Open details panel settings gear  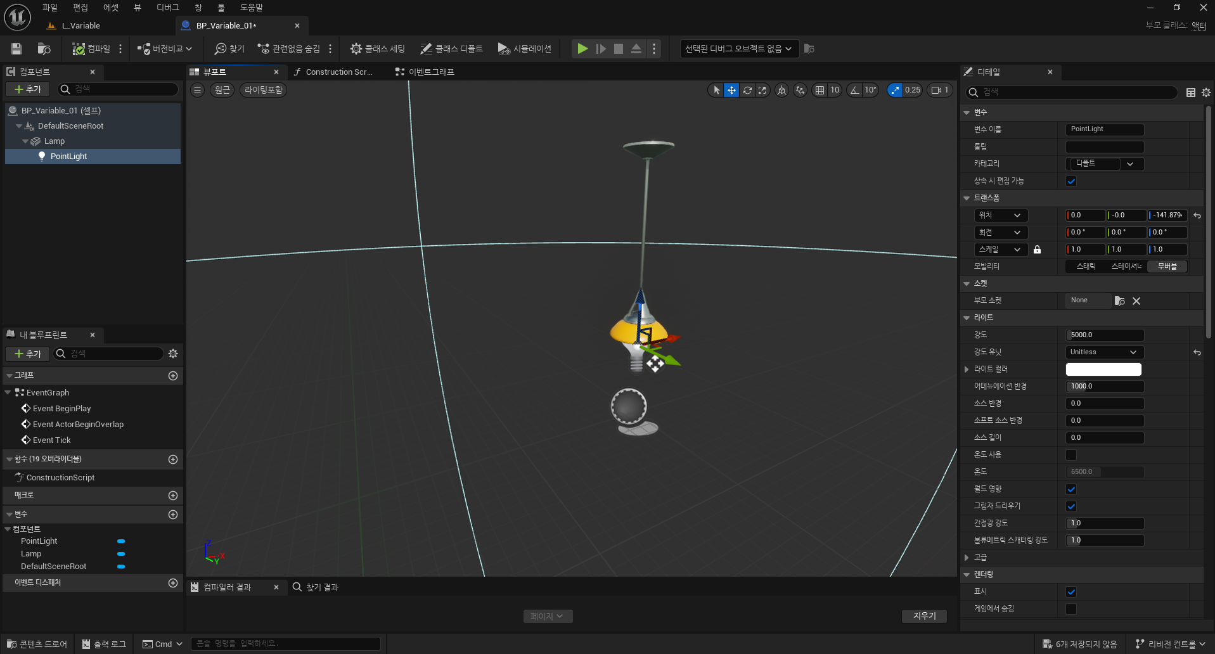coord(1206,93)
